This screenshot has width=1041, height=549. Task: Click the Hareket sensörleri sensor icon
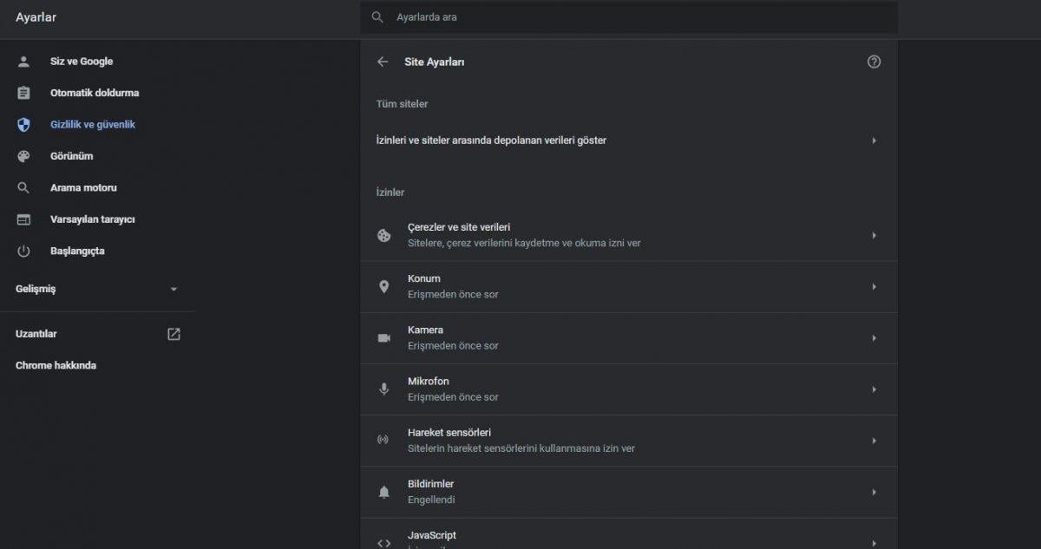point(383,440)
